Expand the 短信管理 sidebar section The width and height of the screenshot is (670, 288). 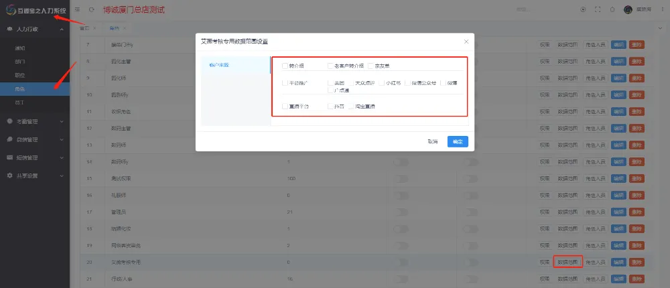34,157
